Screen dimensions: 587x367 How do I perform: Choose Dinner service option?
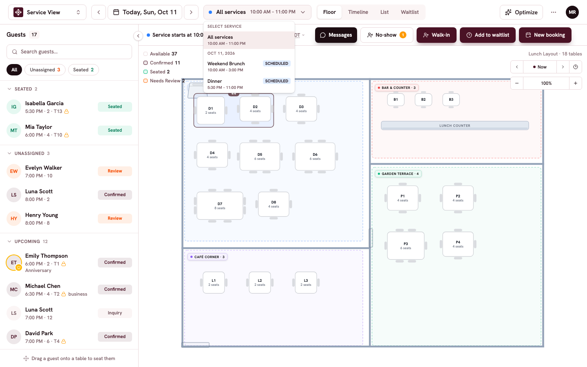pyautogui.click(x=249, y=84)
